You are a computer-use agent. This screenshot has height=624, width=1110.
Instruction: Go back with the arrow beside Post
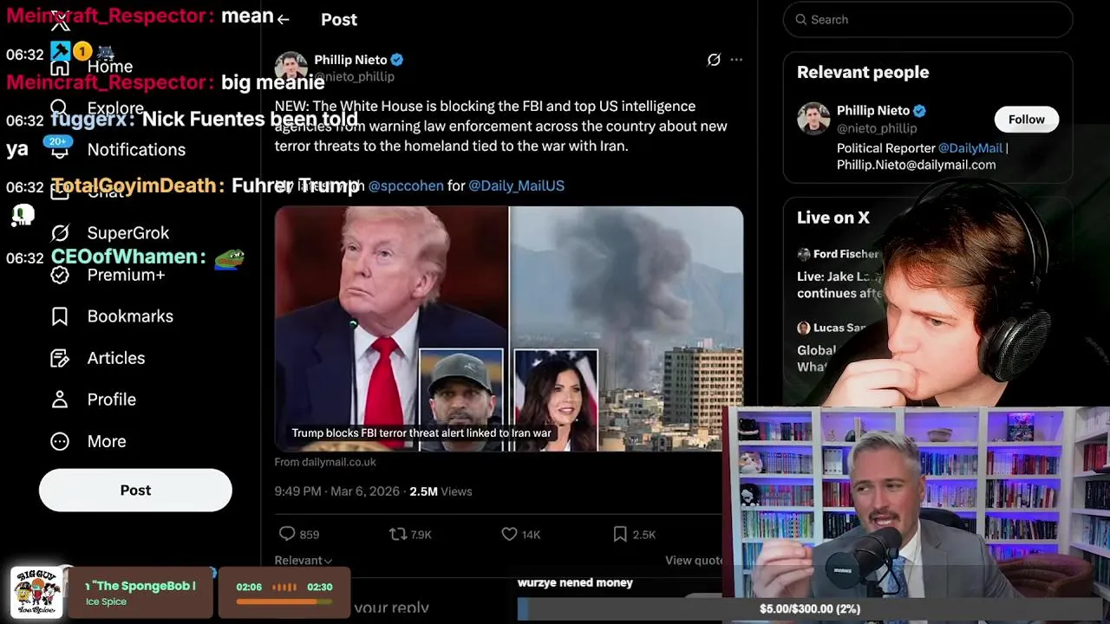click(283, 19)
